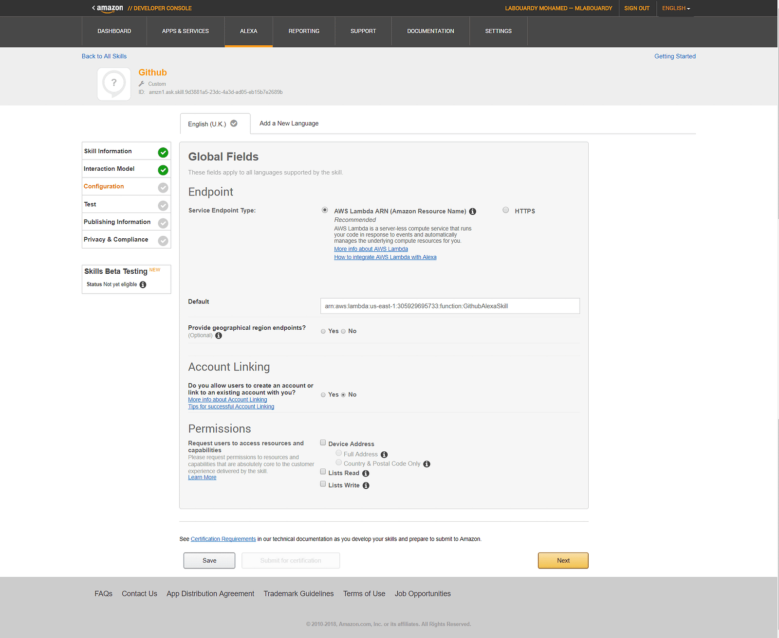Show info icon for AWS Lambda ARN
This screenshot has height=638, width=779.
pyautogui.click(x=472, y=212)
